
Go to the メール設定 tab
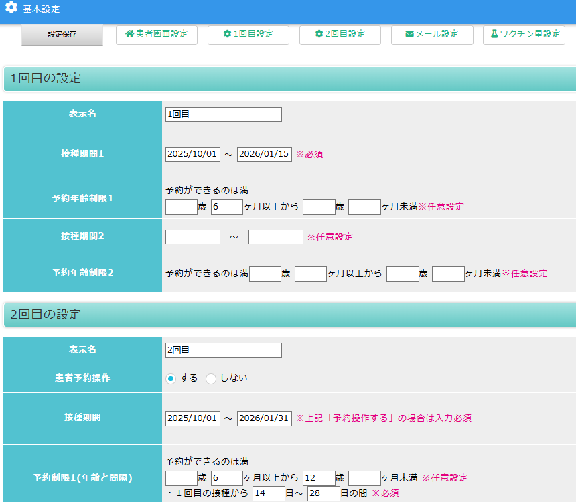click(432, 35)
